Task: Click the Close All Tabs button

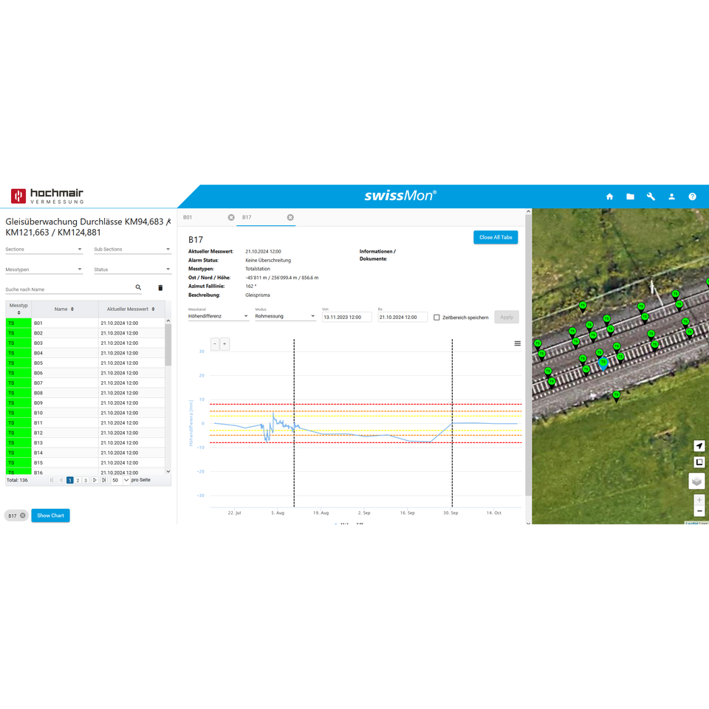Action: 496,237
